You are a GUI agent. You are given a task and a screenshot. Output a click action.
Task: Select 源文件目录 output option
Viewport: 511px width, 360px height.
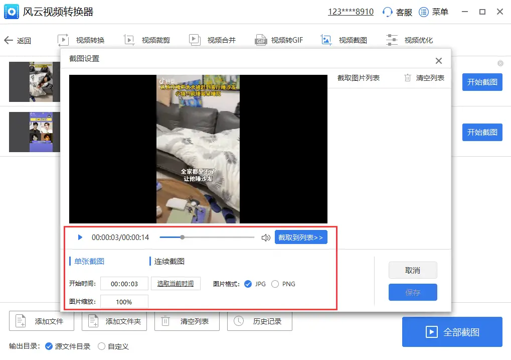(49, 346)
